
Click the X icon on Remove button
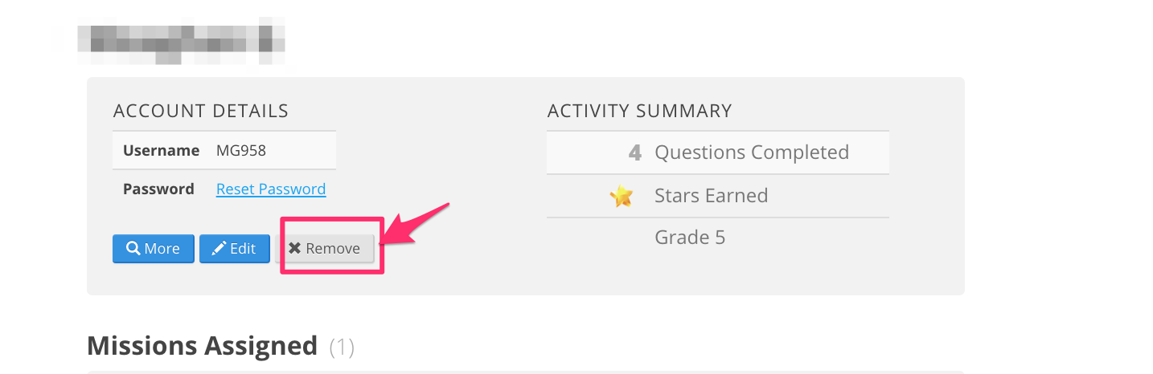click(x=295, y=249)
